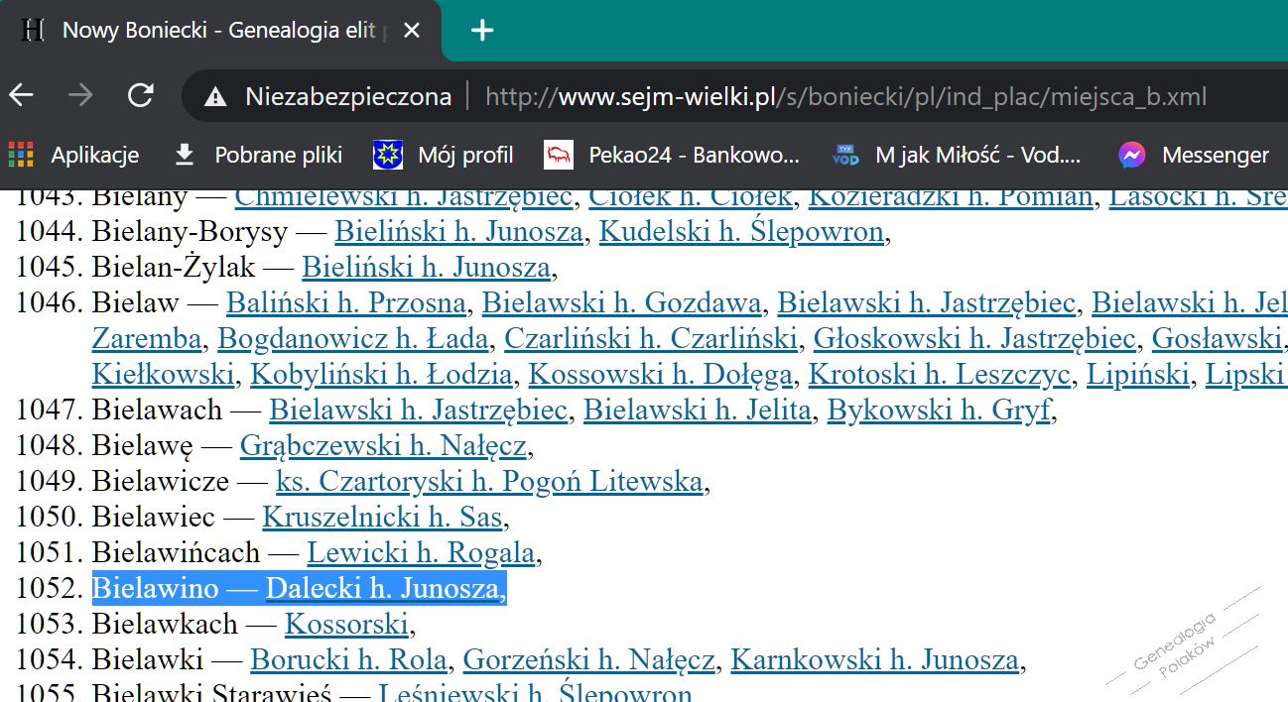
Task: Open Bogdanowicz h. Łada link
Action: pos(353,339)
